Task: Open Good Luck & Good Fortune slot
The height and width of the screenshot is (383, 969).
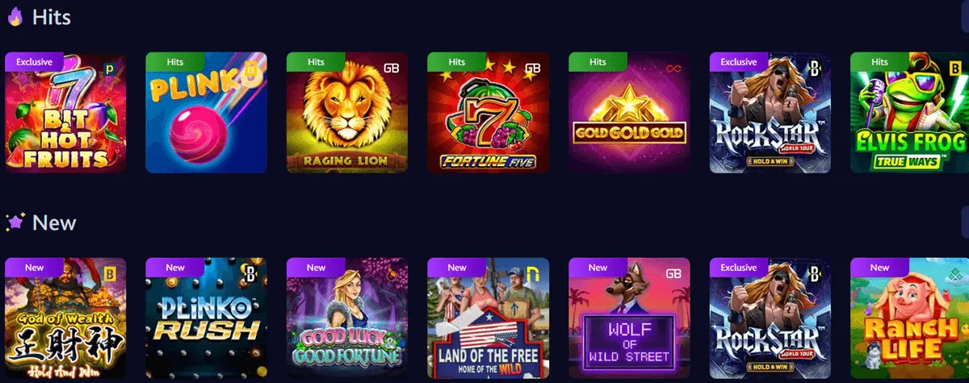Action: coord(347,318)
